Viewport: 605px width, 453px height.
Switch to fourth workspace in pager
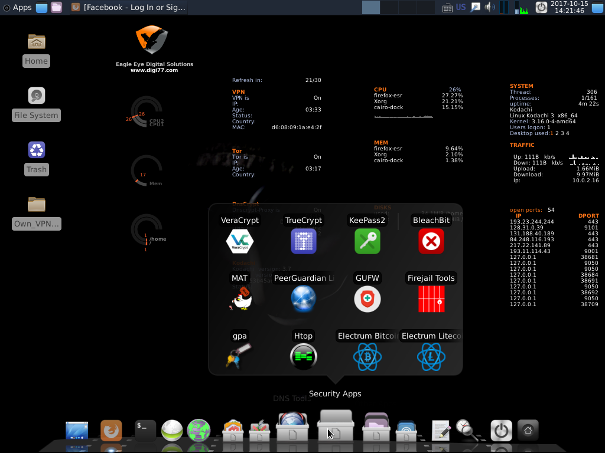[x=425, y=7]
